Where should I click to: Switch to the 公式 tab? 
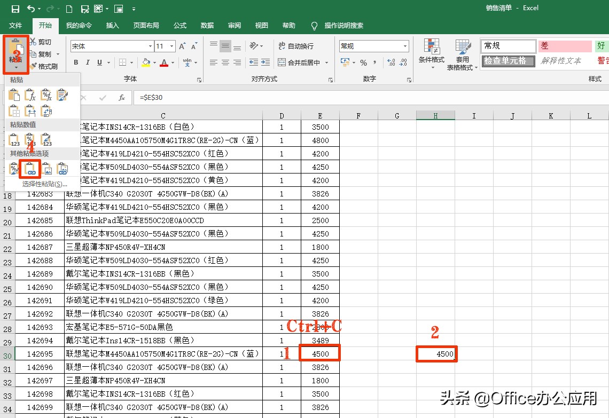[180, 25]
